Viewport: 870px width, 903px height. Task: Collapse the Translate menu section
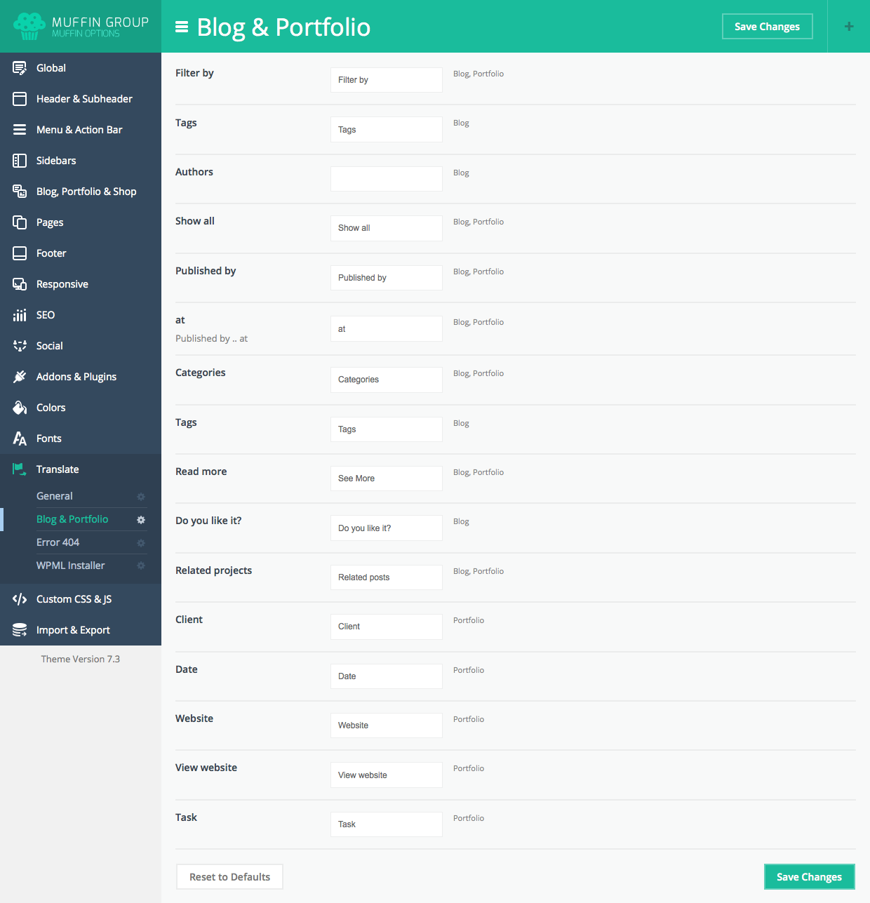tap(58, 469)
